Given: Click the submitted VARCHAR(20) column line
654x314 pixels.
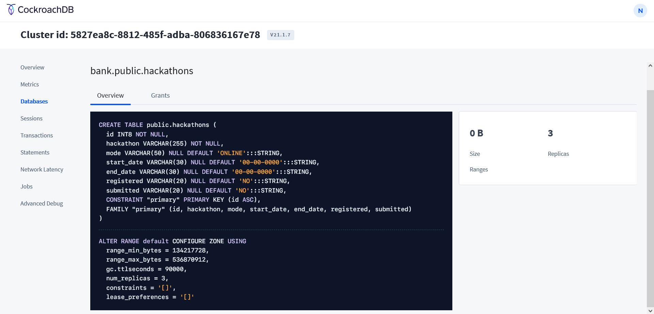Looking at the screenshot, I should (196, 191).
